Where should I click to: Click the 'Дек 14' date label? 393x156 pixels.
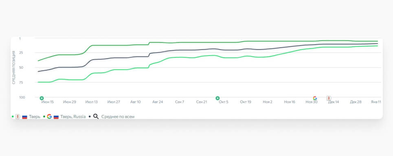(334, 102)
